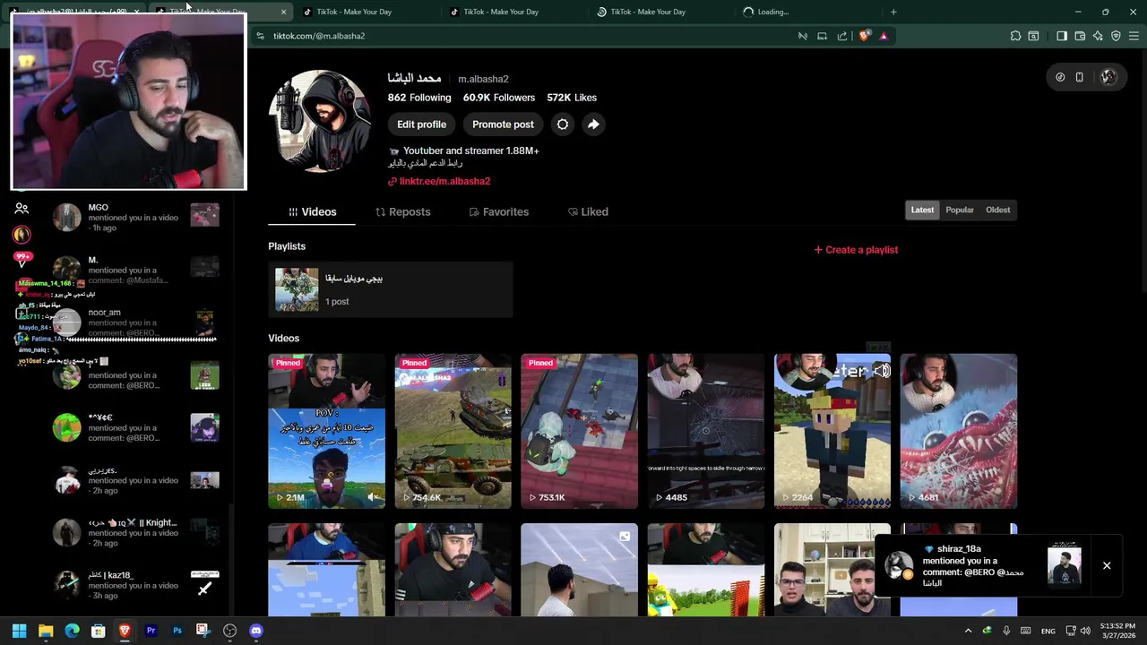Image resolution: width=1147 pixels, height=645 pixels.
Task: Show hidden system tray icons chevron
Action: coord(968,631)
